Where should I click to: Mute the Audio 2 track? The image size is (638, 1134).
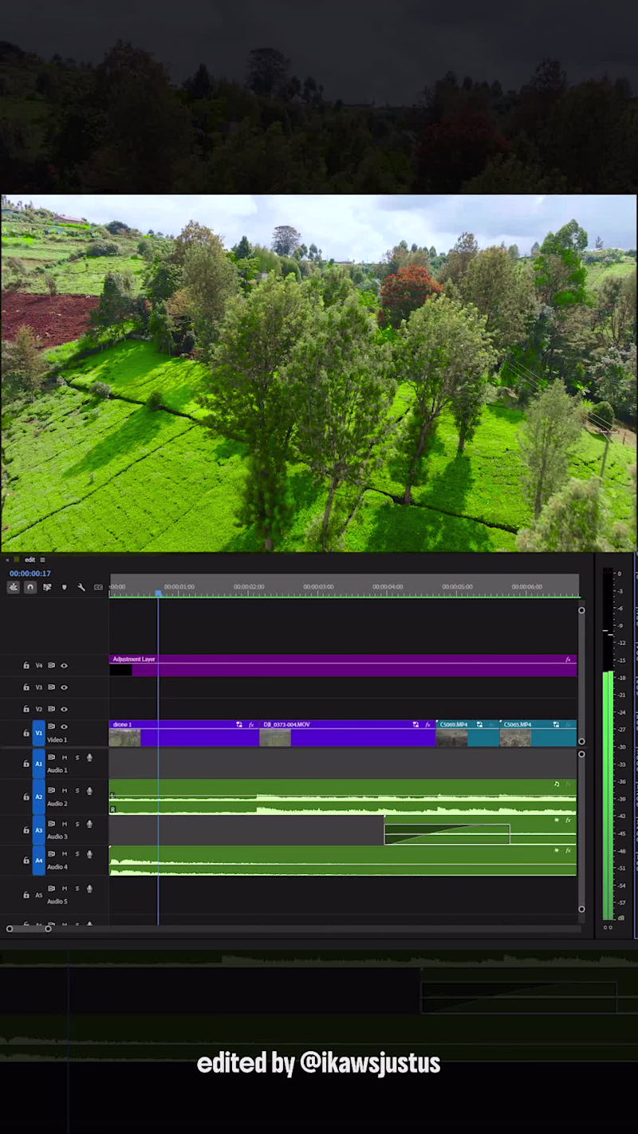click(x=65, y=791)
